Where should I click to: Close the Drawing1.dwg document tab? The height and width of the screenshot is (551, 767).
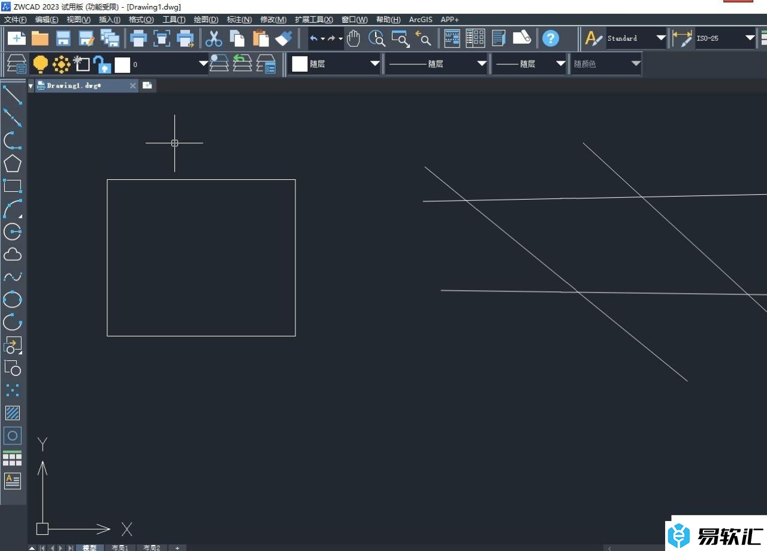coord(133,86)
